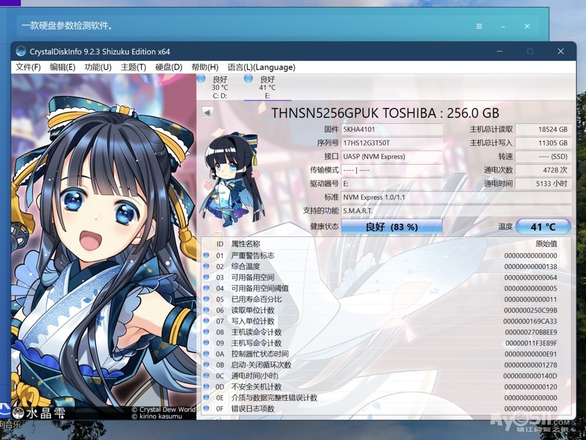Click the previous disk arrow button
Viewport: 586px width, 440px height.
[x=207, y=112]
